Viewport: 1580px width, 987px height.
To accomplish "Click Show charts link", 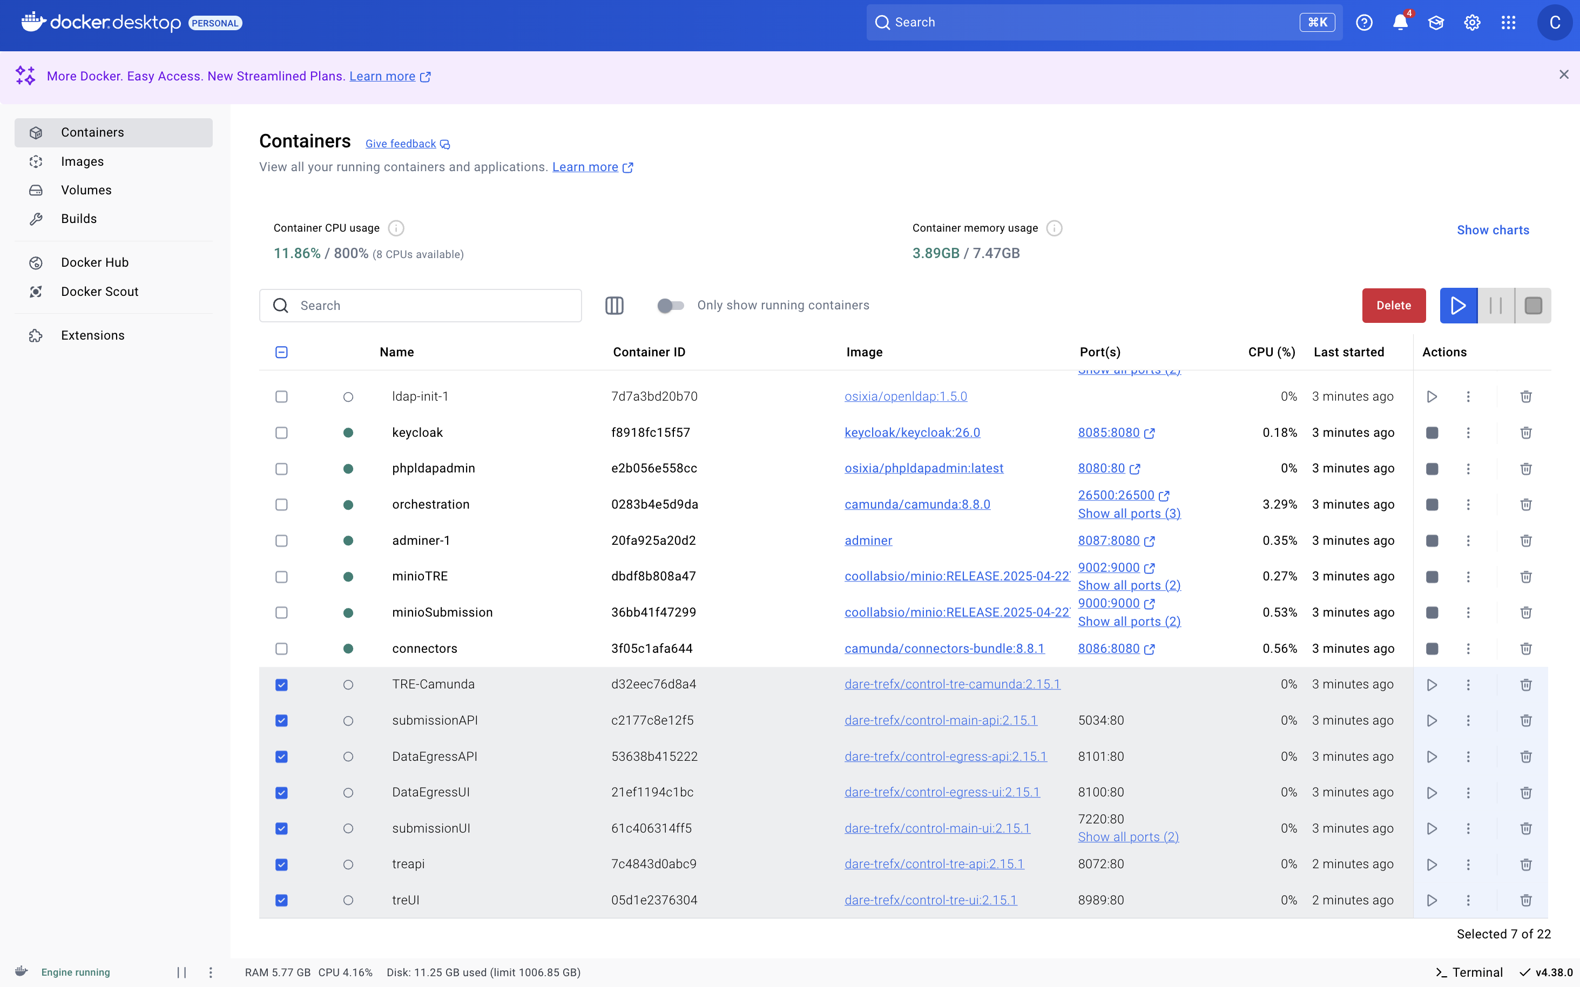I will [x=1493, y=230].
